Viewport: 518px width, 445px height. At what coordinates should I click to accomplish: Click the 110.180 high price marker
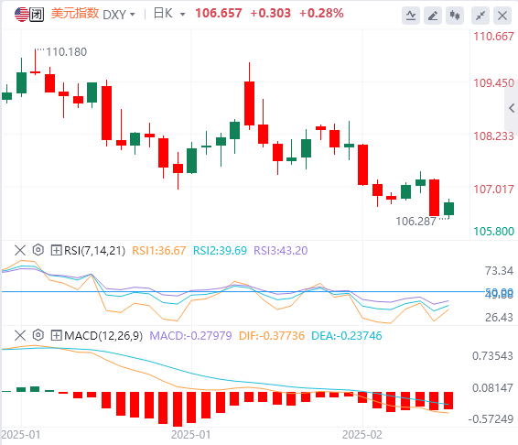(66, 52)
